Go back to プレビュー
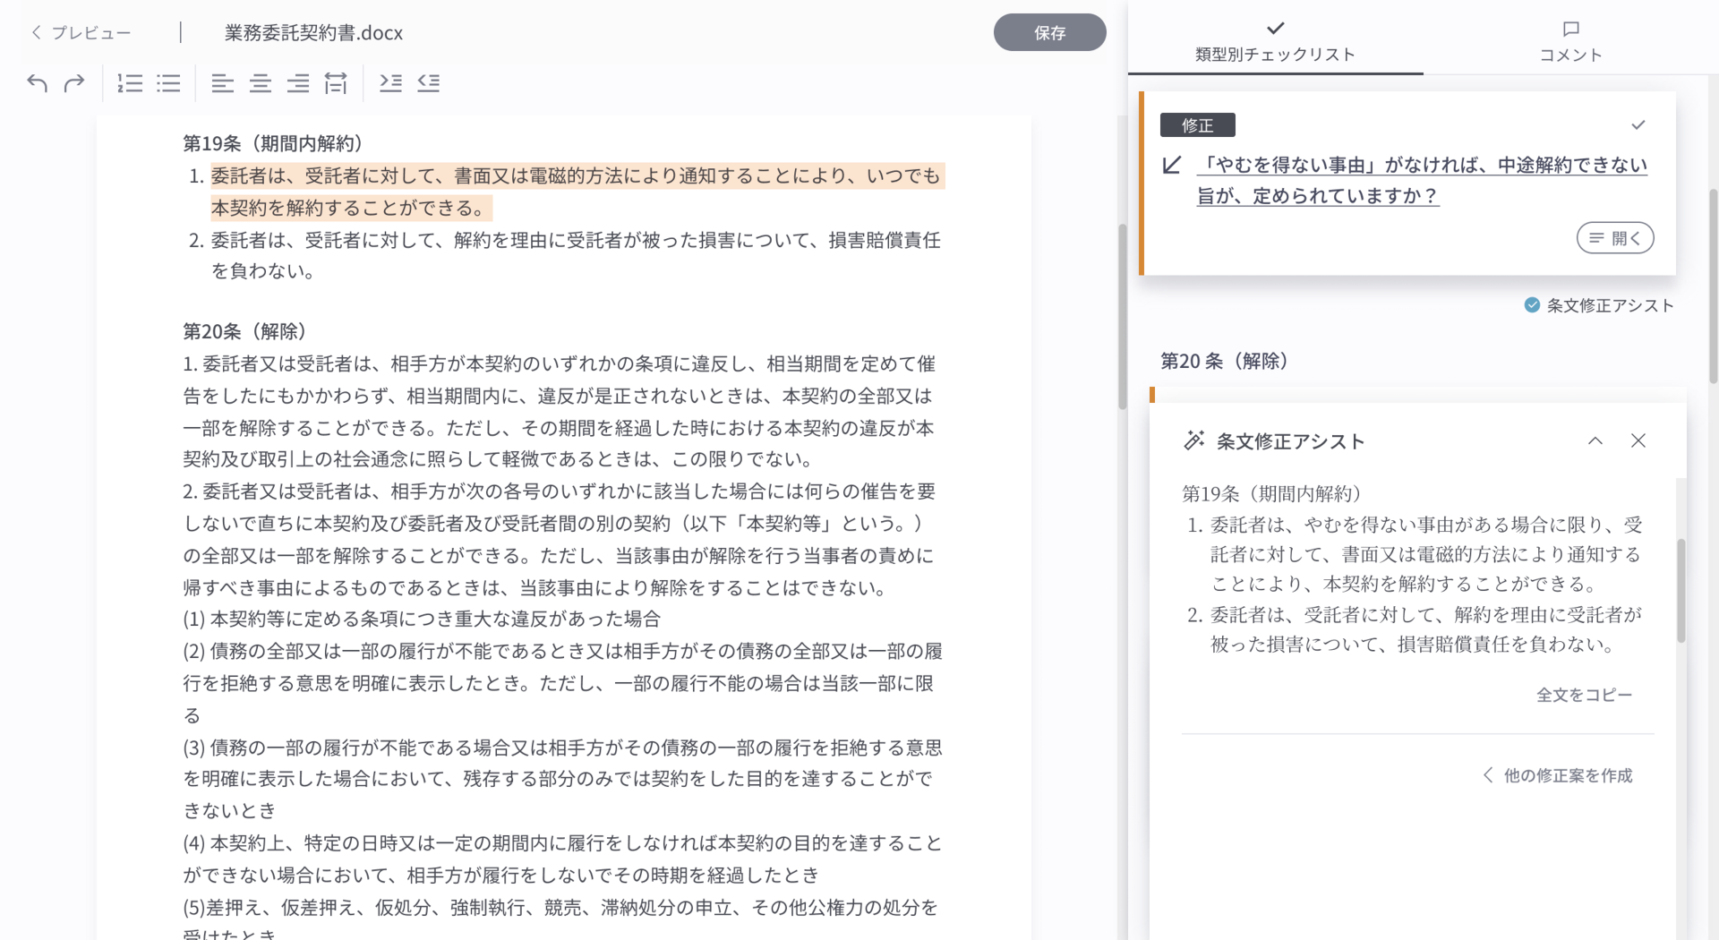The height and width of the screenshot is (940, 1719). pyautogui.click(x=81, y=33)
